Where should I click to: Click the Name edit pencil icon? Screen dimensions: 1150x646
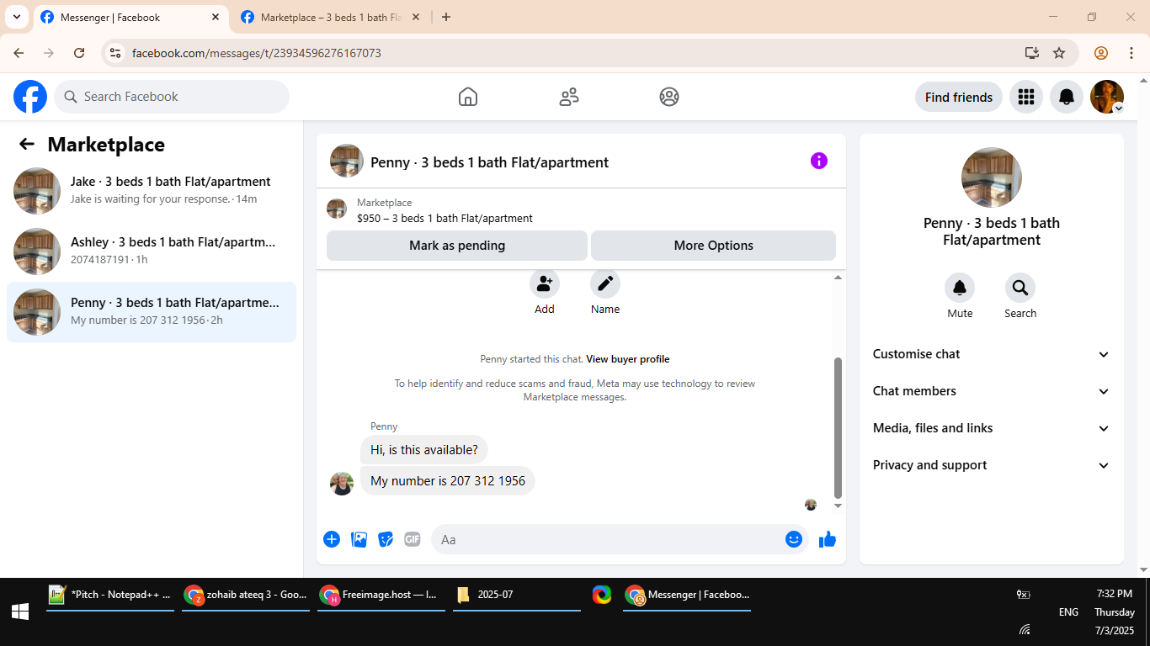[x=605, y=283]
